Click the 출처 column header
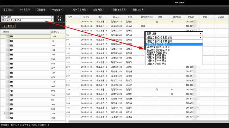This screenshot has width=229, height=128. coord(103,17)
